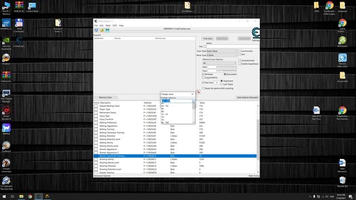The height and width of the screenshot is (200, 356).
Task: Expand Change value combo box arrow
Action: pos(194,101)
